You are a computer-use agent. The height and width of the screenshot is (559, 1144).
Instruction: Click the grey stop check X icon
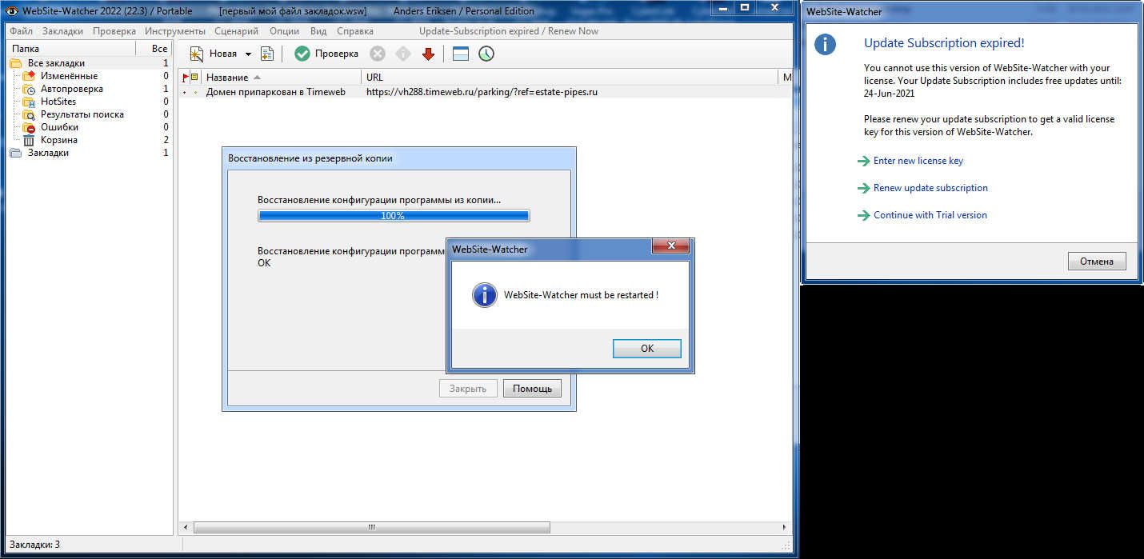click(x=377, y=54)
